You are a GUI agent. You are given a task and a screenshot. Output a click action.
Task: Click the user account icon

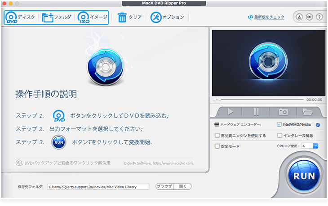point(298,17)
